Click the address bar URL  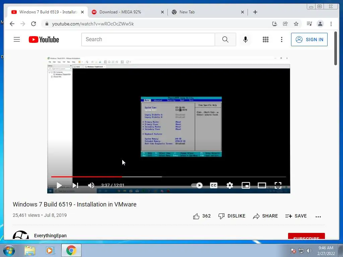93,24
